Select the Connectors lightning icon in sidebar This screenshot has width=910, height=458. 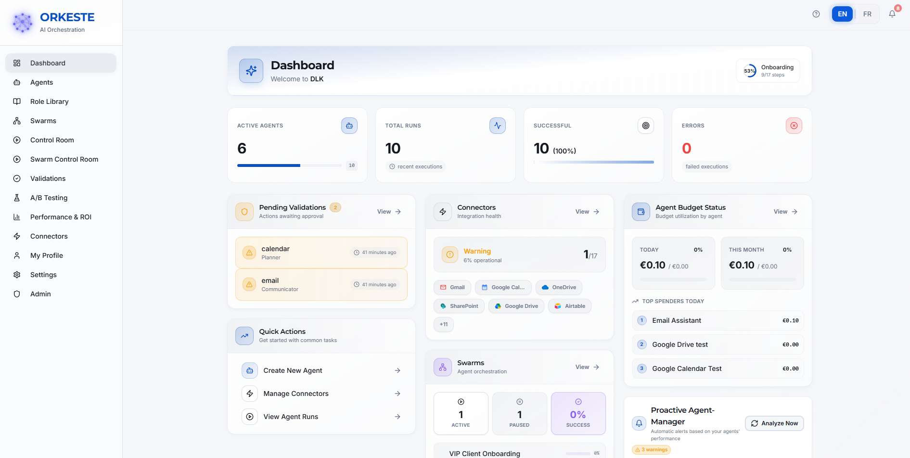pyautogui.click(x=17, y=236)
